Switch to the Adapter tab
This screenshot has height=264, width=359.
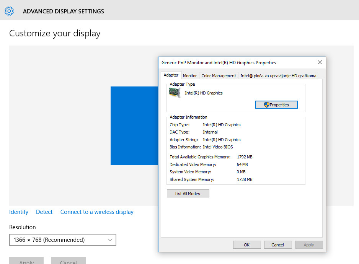pos(171,75)
